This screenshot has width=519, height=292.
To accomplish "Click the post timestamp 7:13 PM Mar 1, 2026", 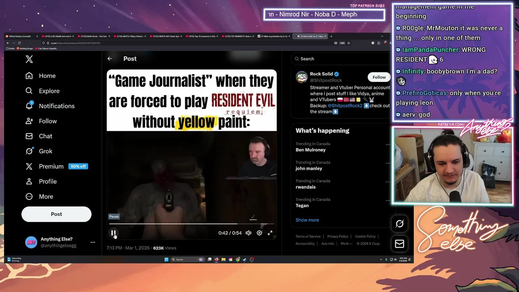I will coord(128,248).
